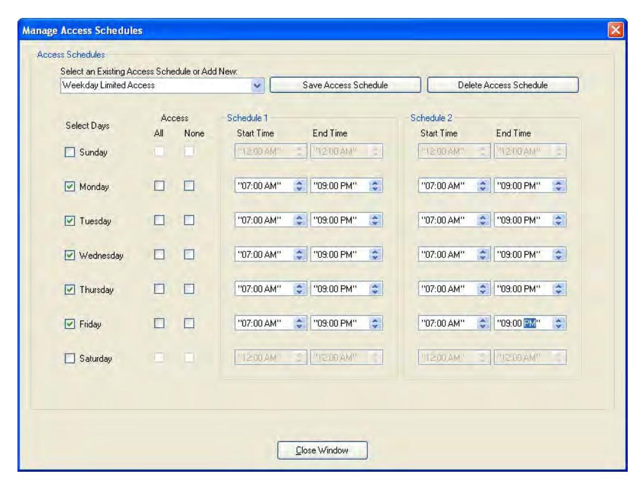Click Save Access Schedule button
This screenshot has height=487, width=643.
pos(346,85)
